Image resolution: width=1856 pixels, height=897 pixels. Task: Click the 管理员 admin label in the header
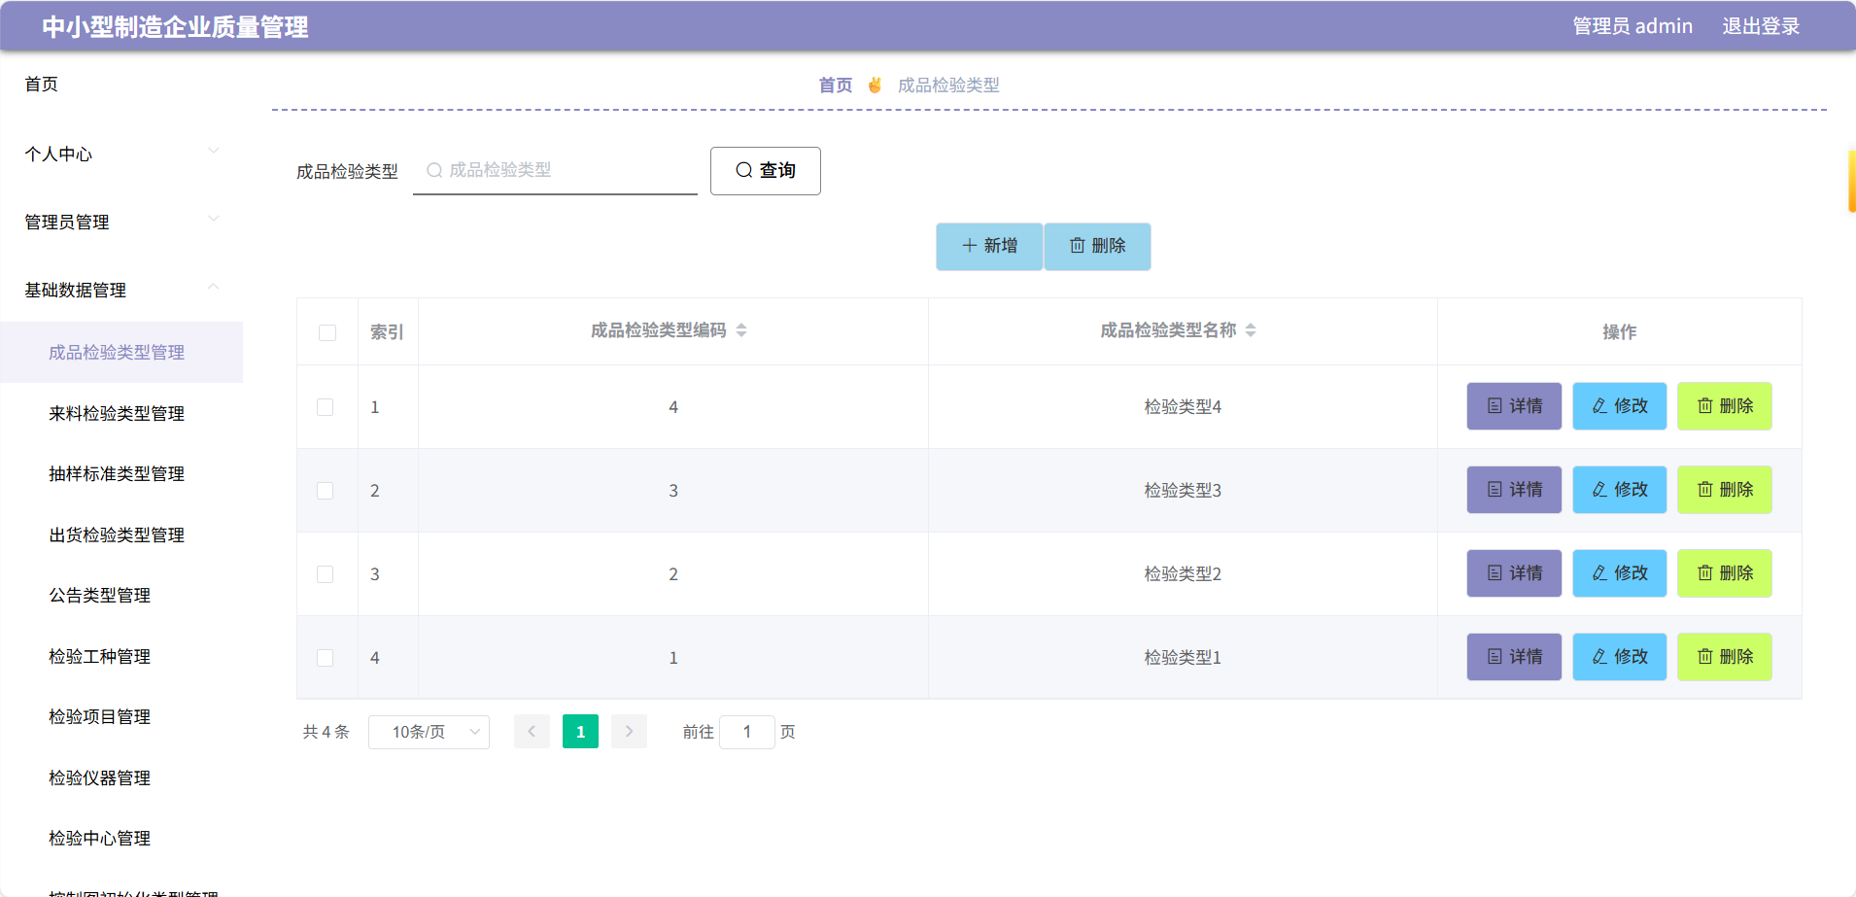pos(1633,26)
